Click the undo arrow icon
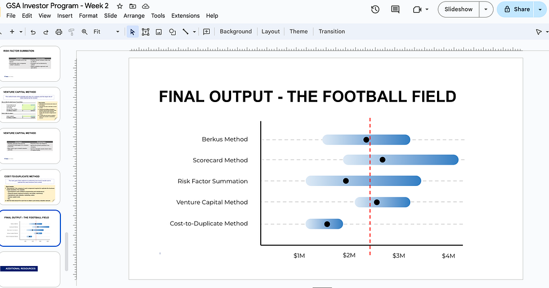 point(33,32)
